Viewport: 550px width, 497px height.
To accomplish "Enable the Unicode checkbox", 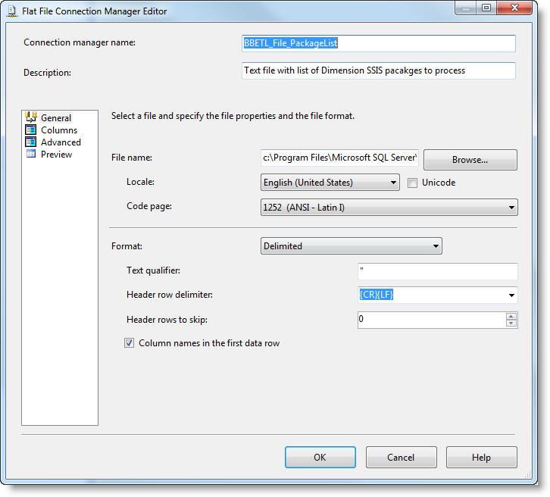I will [x=413, y=183].
